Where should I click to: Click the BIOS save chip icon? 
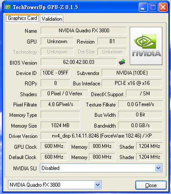pyautogui.click(x=122, y=62)
